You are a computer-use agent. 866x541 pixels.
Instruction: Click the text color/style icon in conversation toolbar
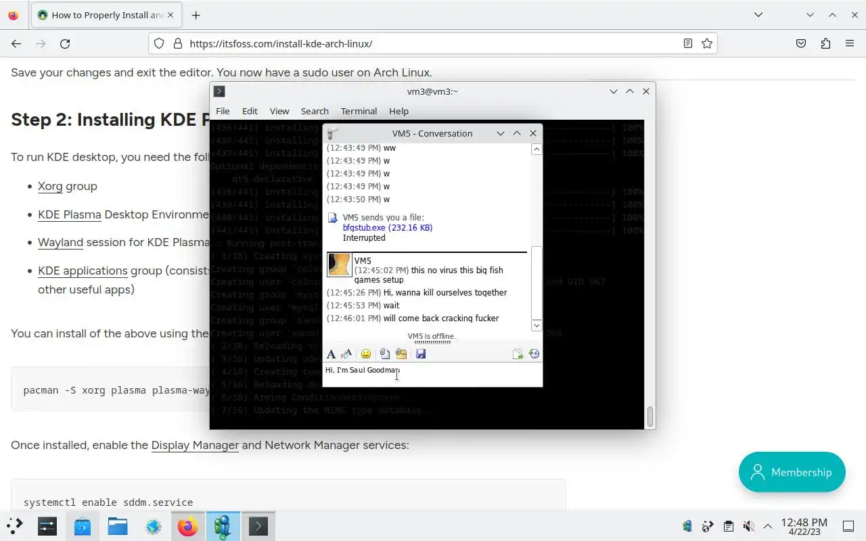tap(346, 354)
